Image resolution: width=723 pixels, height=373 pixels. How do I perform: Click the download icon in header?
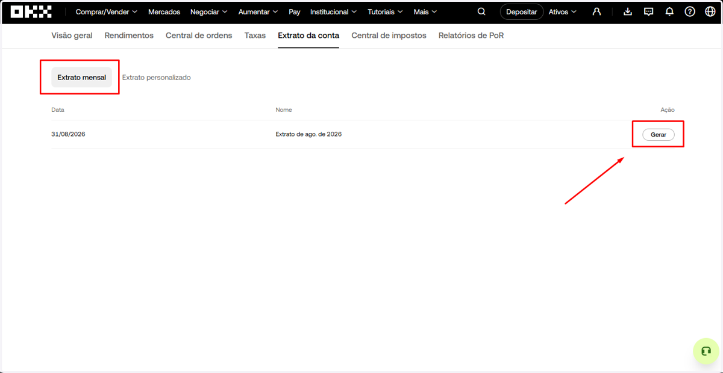pos(628,11)
